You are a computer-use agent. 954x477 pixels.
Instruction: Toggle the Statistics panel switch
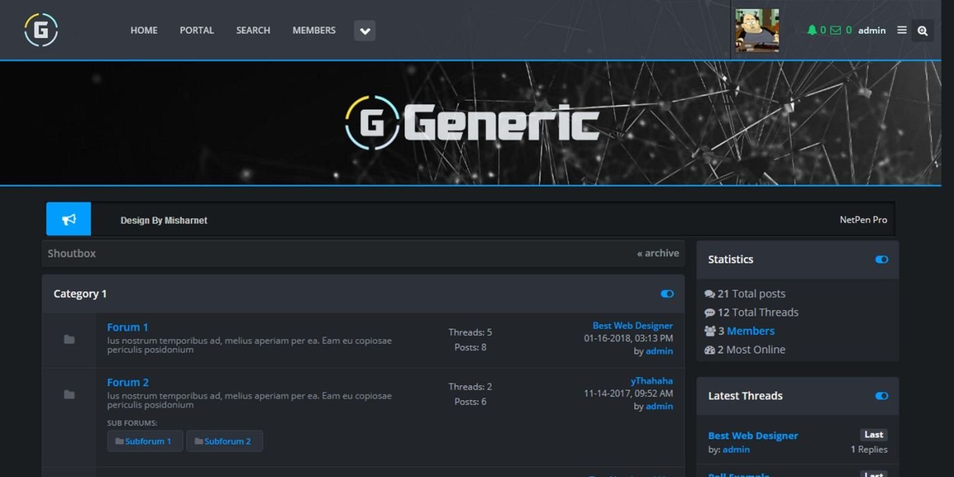881,260
